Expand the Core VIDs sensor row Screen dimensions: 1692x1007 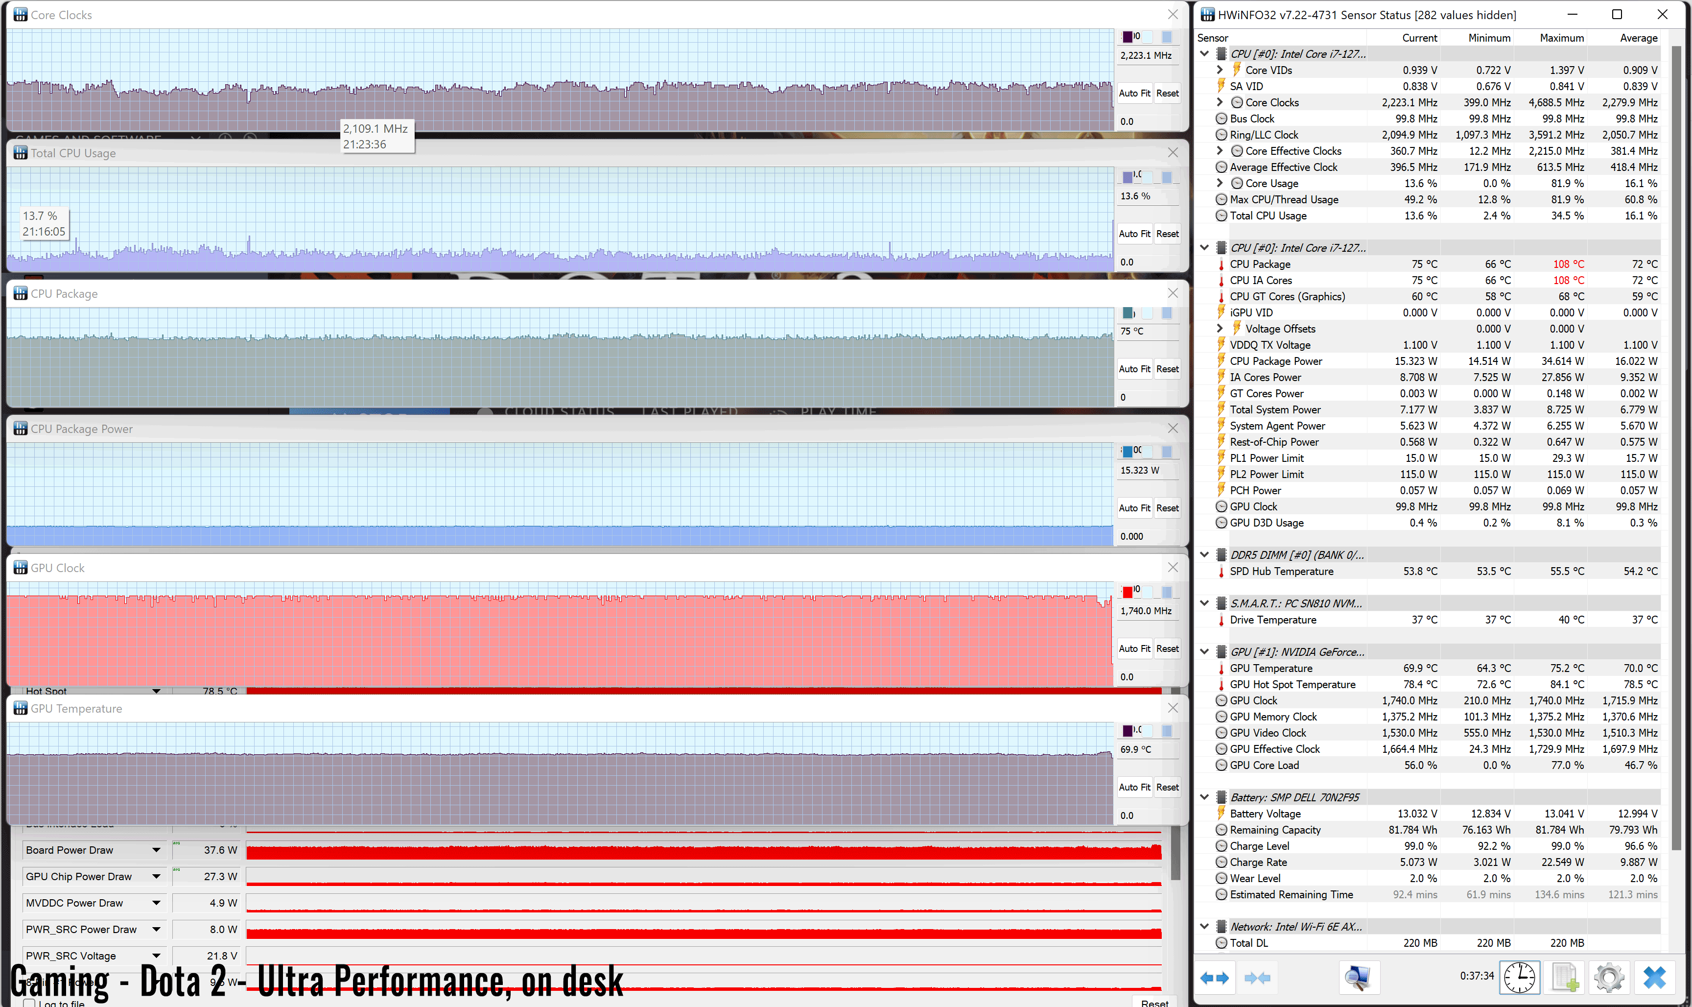[x=1220, y=70]
